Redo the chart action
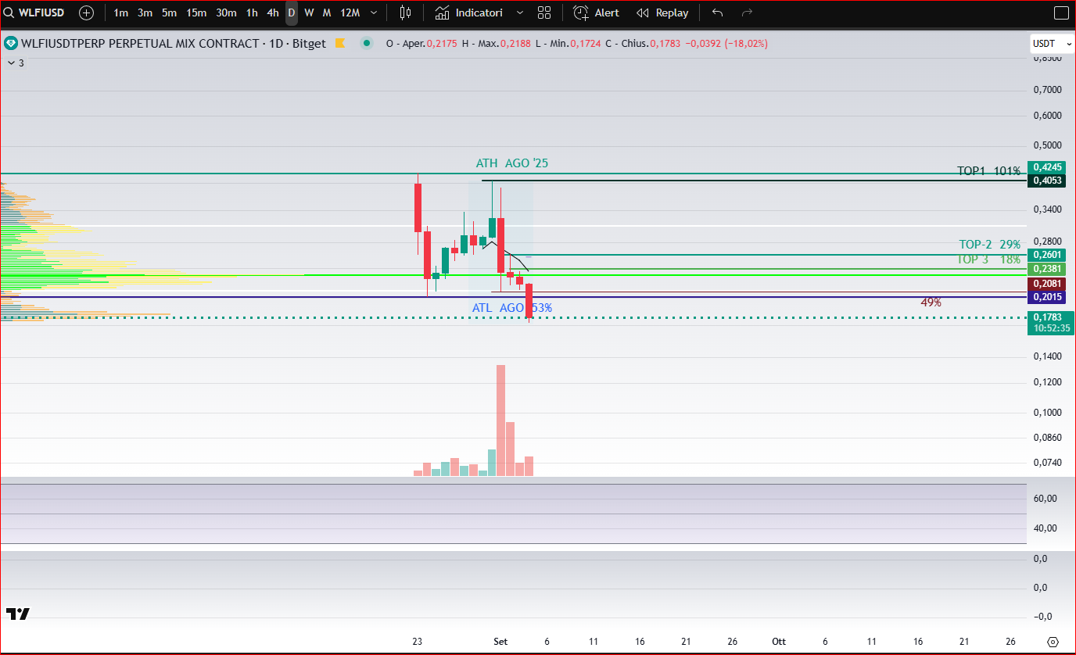 point(747,13)
